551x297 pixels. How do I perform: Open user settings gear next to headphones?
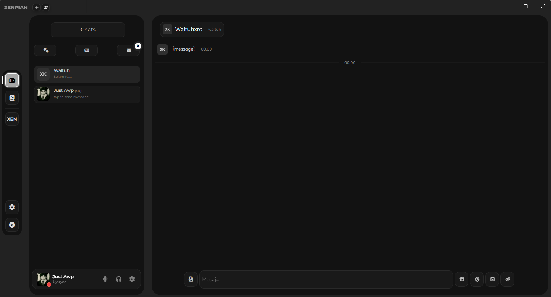click(132, 279)
